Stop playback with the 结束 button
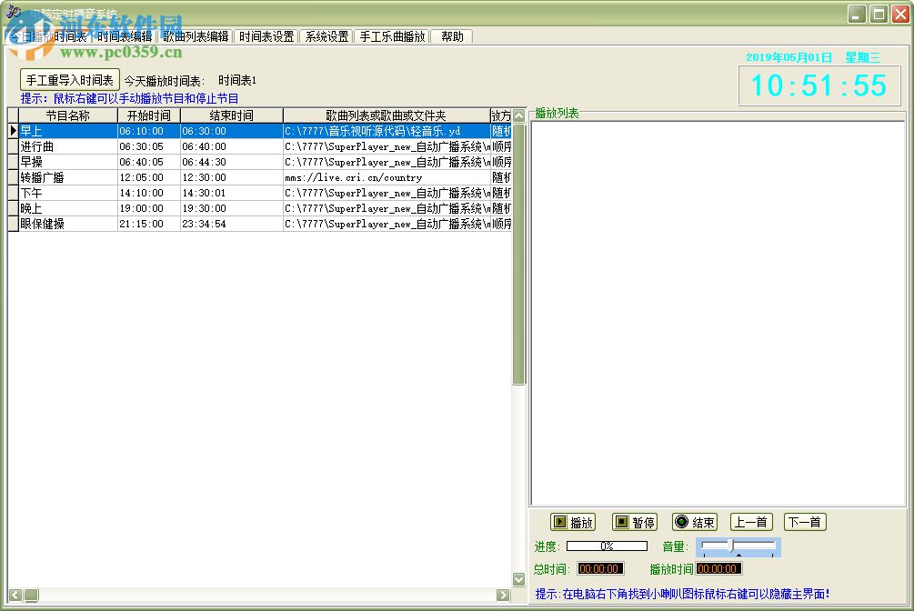Screen dimensions: 914x611 coord(695,522)
